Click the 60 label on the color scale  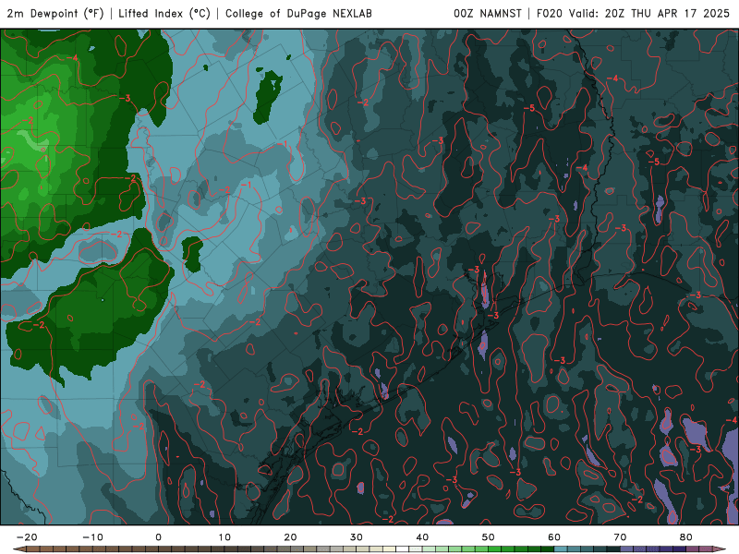pos(554,537)
